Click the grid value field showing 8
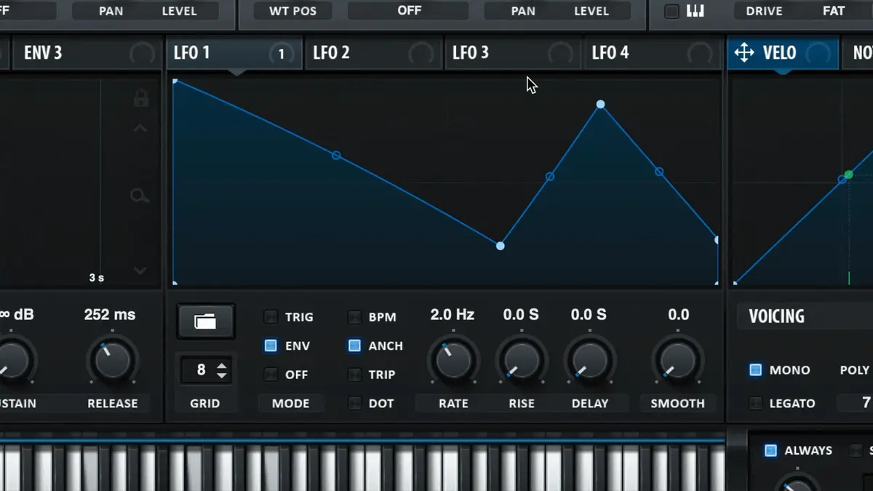 tap(202, 370)
